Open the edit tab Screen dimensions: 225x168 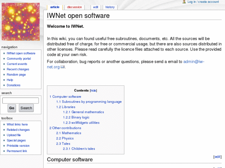pos(96,7)
